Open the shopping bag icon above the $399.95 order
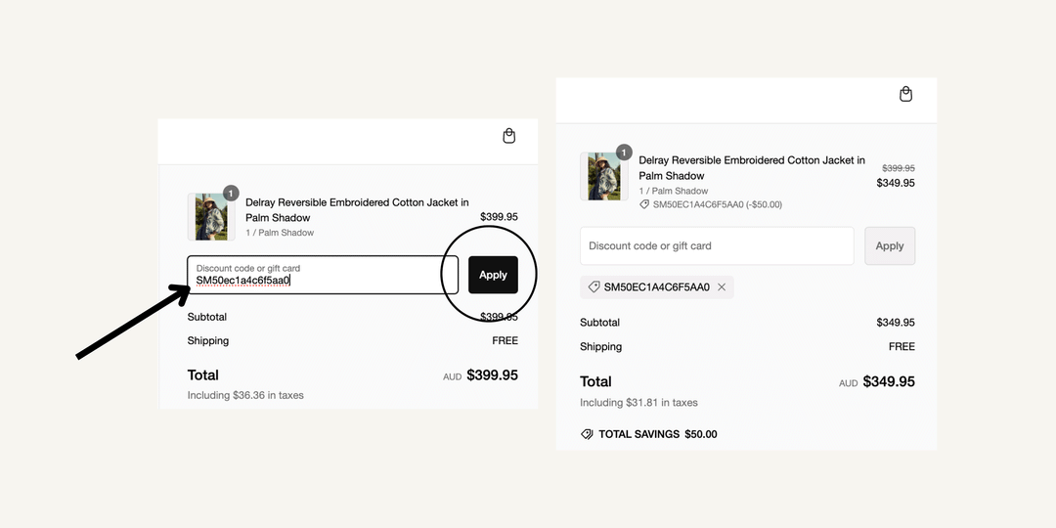The height and width of the screenshot is (528, 1056). tap(508, 136)
